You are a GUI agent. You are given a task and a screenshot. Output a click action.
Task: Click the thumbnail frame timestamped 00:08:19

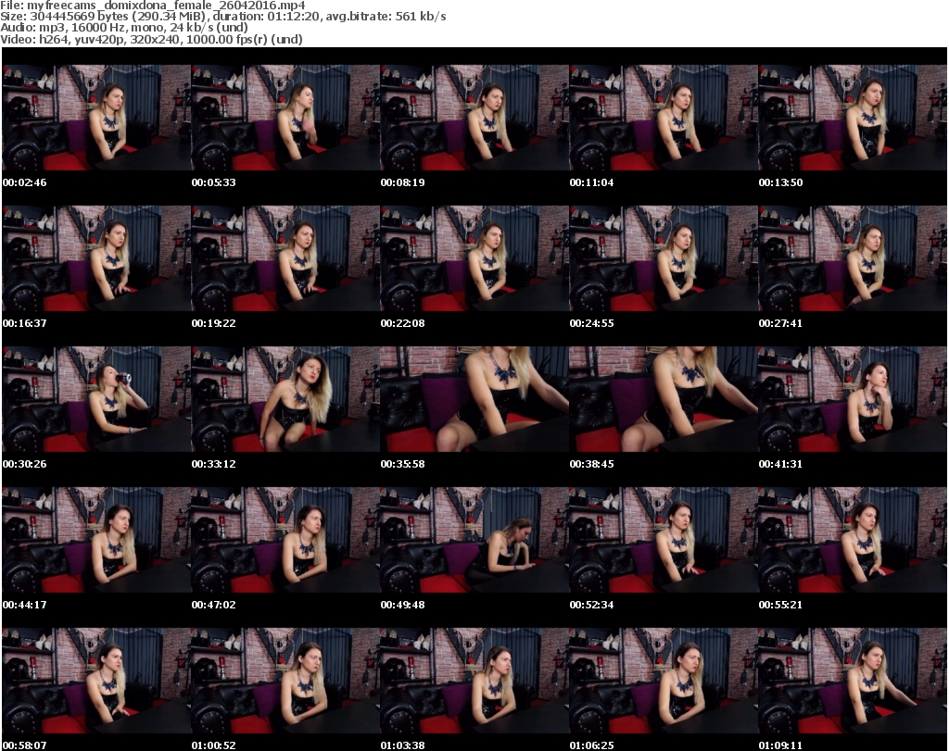pyautogui.click(x=474, y=118)
